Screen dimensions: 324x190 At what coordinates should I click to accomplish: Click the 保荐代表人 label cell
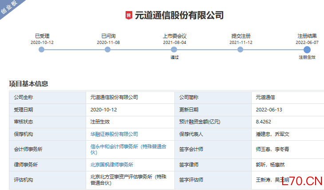click(213, 134)
